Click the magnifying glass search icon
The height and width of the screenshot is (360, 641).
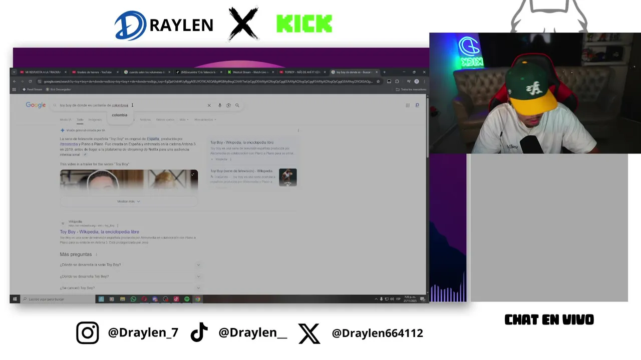point(237,105)
